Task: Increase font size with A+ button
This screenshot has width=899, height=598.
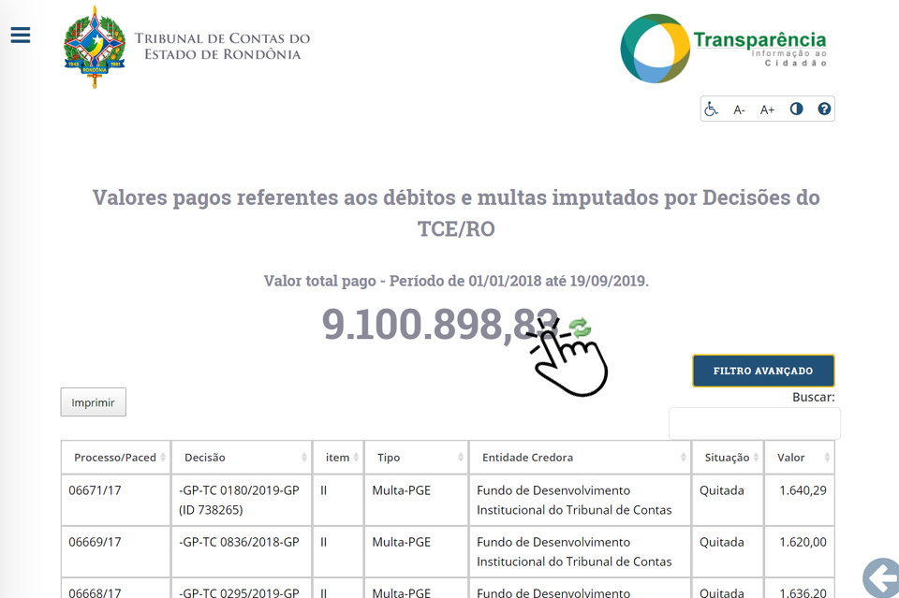Action: pyautogui.click(x=767, y=109)
